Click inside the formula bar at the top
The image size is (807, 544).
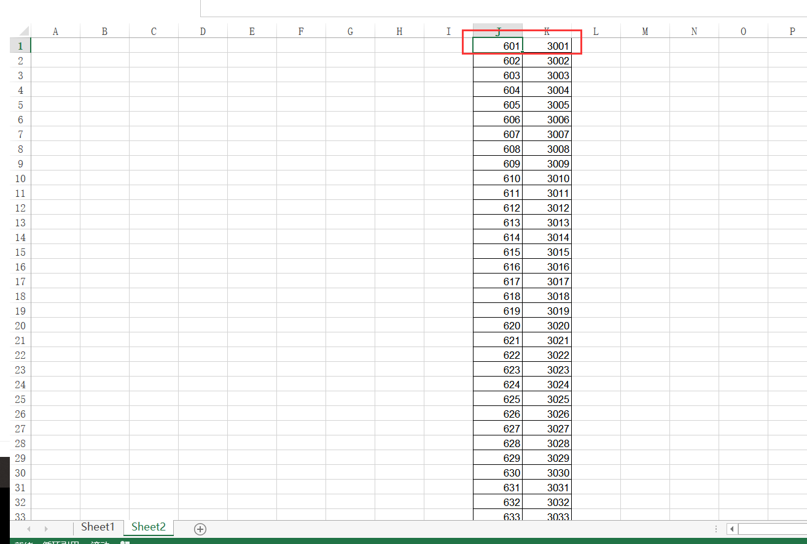[430, 8]
